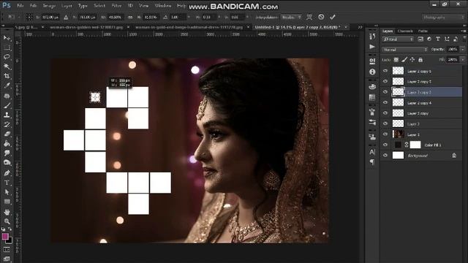Select the Horizontal Type tool
This screenshot has height=263, width=468.
pos(7,183)
